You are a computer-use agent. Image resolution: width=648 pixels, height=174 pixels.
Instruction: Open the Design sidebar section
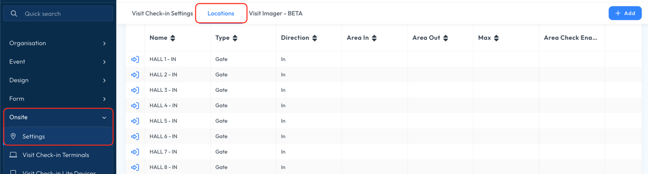pyautogui.click(x=58, y=80)
